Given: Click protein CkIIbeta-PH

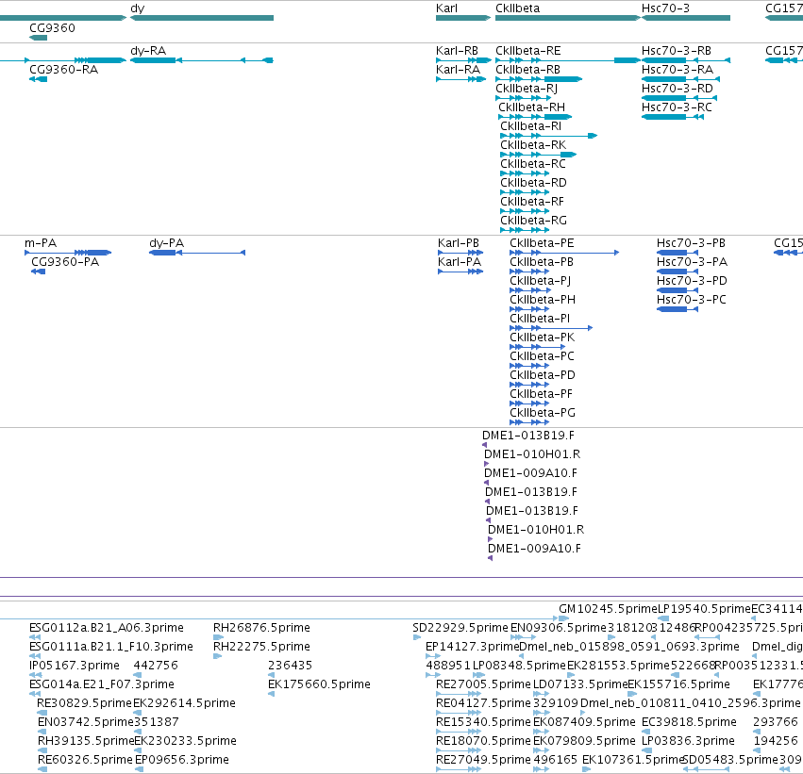Looking at the screenshot, I should 529,309.
